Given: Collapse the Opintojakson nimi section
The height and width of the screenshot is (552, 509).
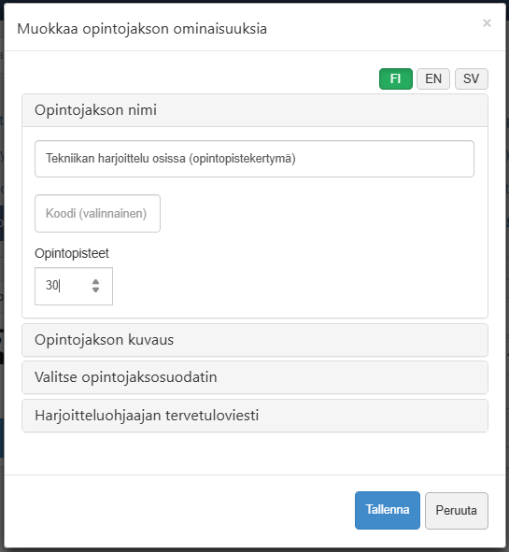Looking at the screenshot, I should pos(255,110).
